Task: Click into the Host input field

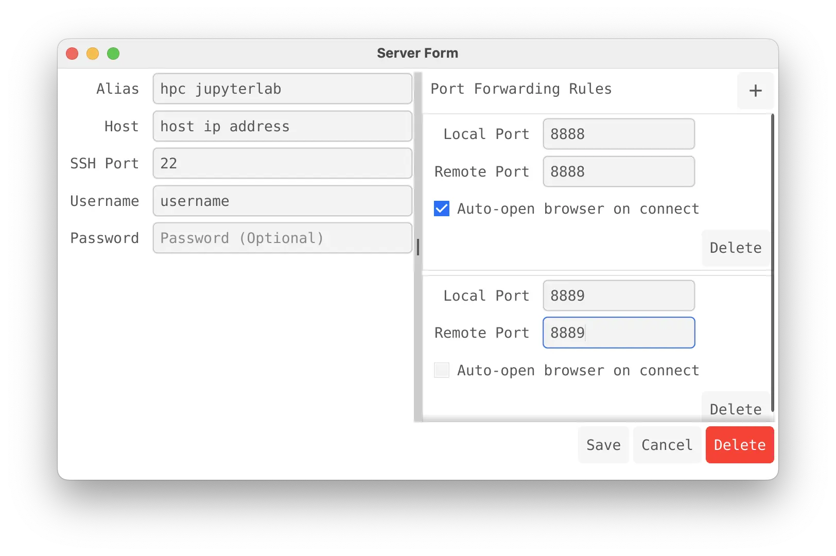Action: click(282, 126)
